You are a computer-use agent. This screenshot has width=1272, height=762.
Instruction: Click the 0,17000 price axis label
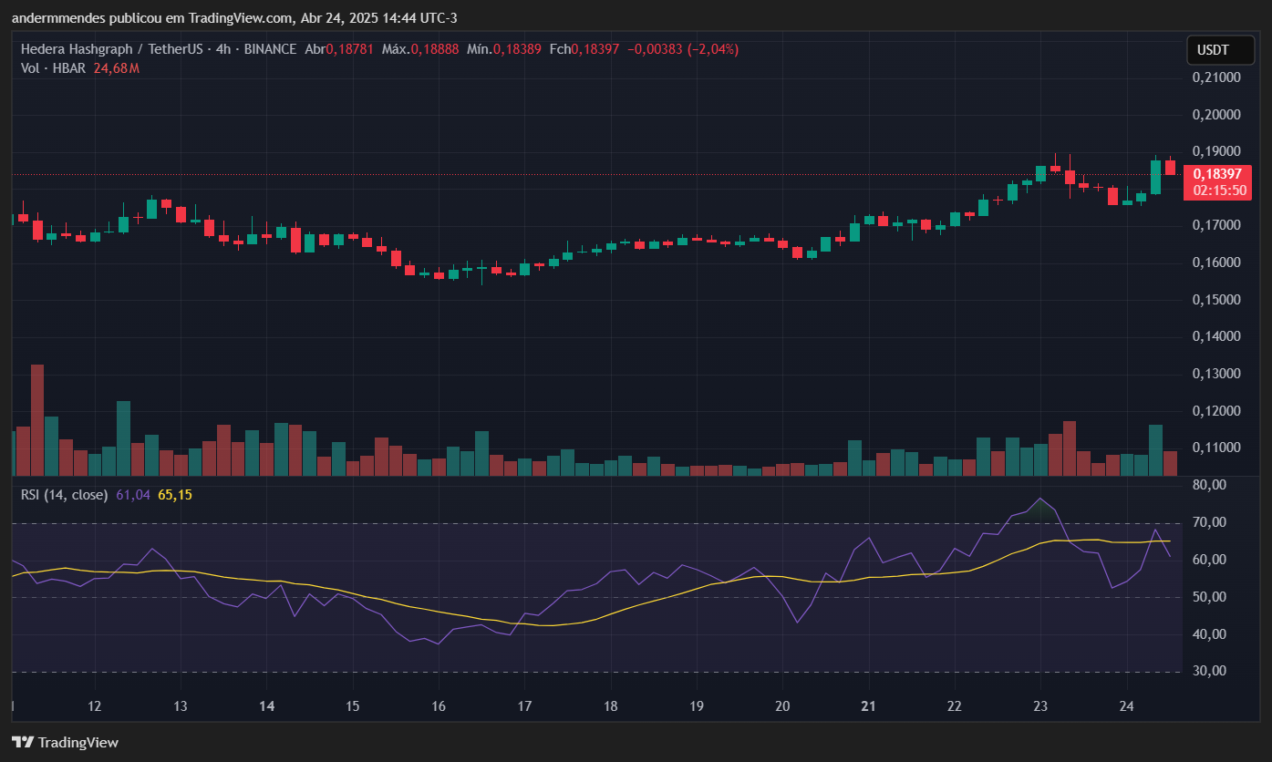(x=1216, y=225)
